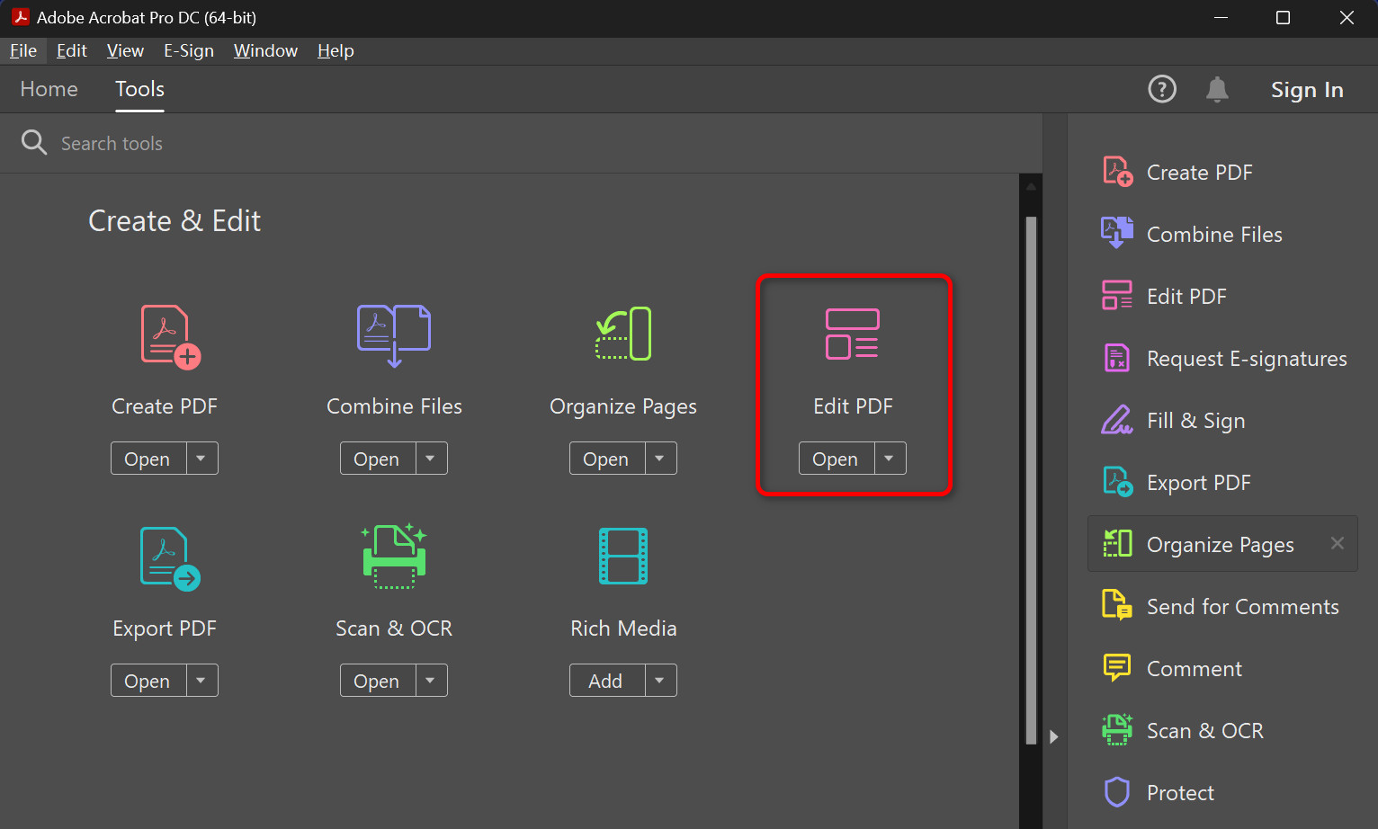
Task: Expand the Edit PDF Open dropdown arrow
Action: pos(890,459)
